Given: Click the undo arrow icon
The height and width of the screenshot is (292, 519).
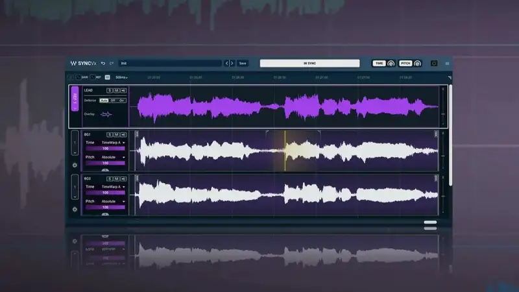Looking at the screenshot, I should point(103,63).
